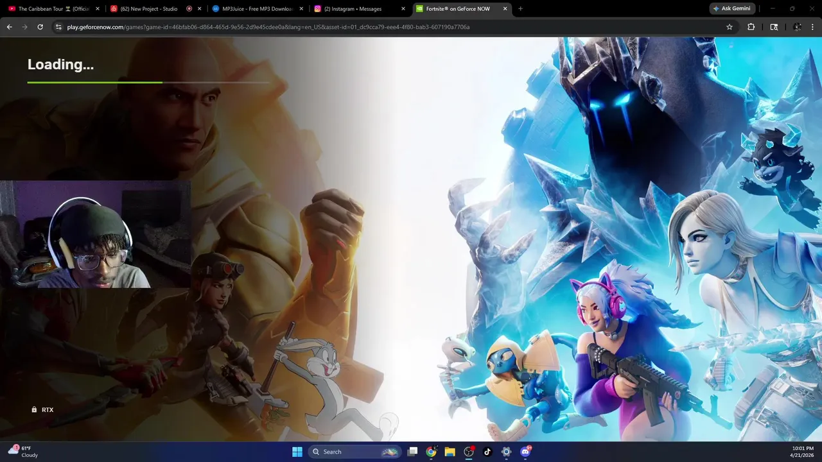Viewport: 822px width, 462px height.
Task: Click the recording indicator on Studio tab
Action: click(189, 9)
